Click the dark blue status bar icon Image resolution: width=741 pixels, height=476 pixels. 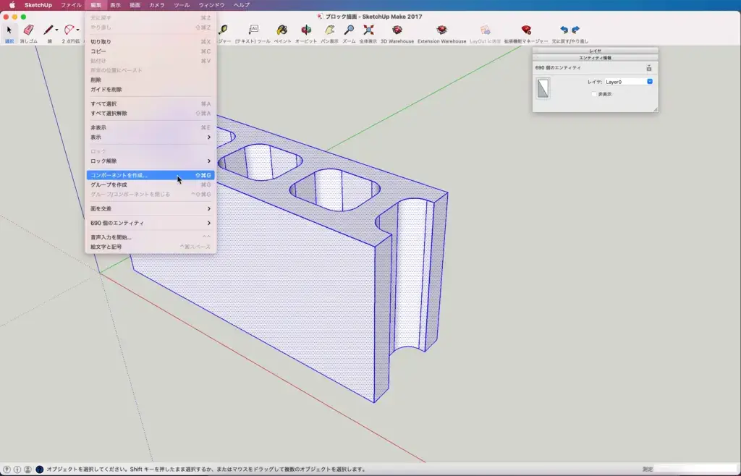(40, 469)
